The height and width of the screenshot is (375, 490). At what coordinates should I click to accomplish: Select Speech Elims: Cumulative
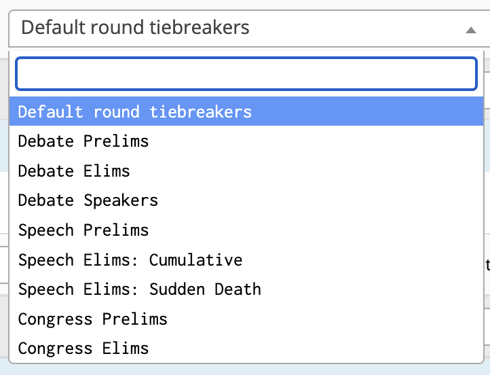pyautogui.click(x=130, y=260)
